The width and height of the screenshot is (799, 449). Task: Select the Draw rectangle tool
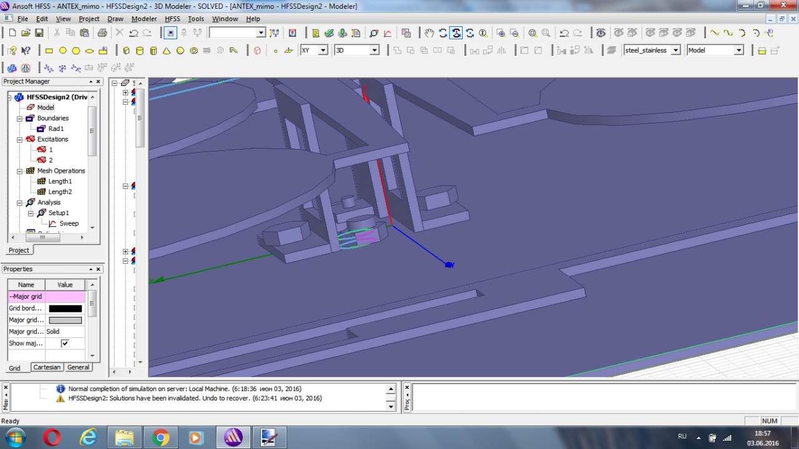pyautogui.click(x=49, y=51)
